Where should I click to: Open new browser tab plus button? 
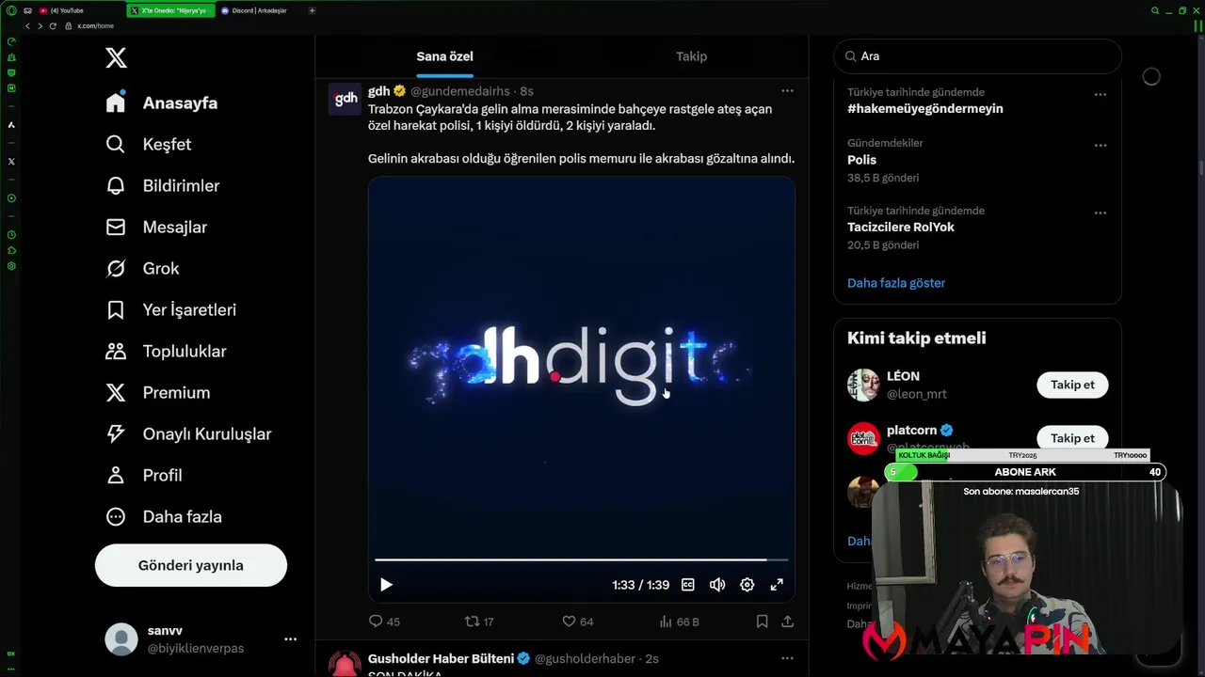point(312,10)
